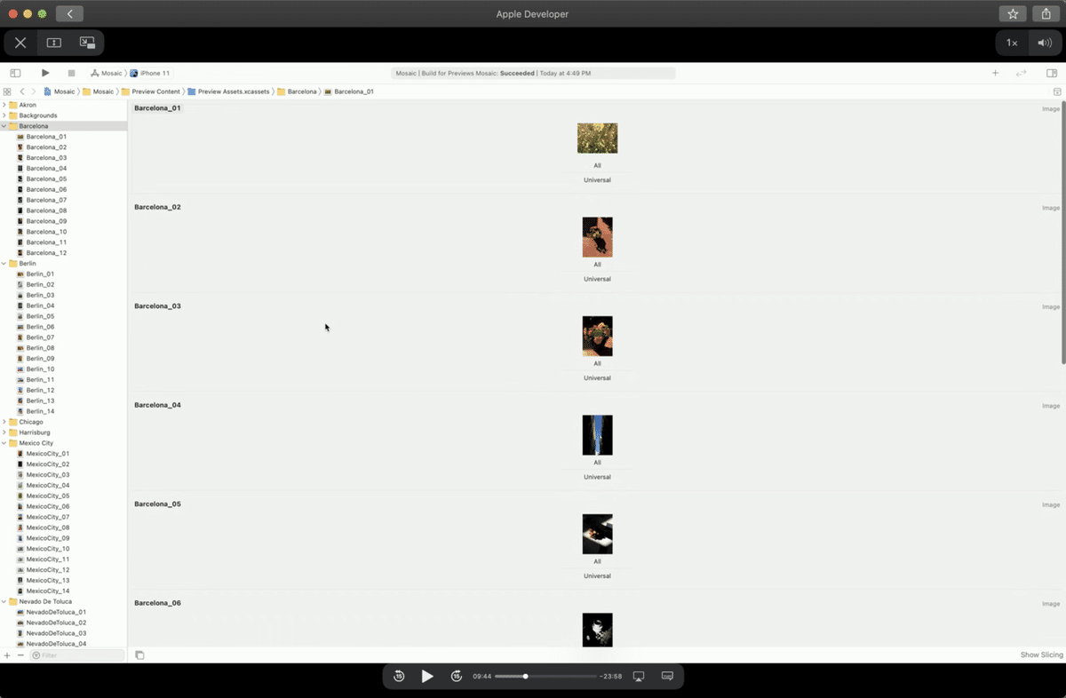Remove selected asset with minus button
Viewport: 1066px width, 698px height.
(x=20, y=655)
